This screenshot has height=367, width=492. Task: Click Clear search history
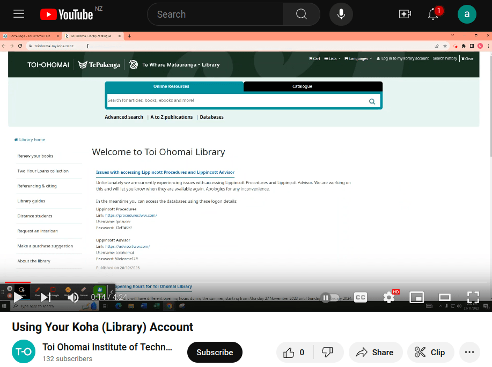(467, 58)
